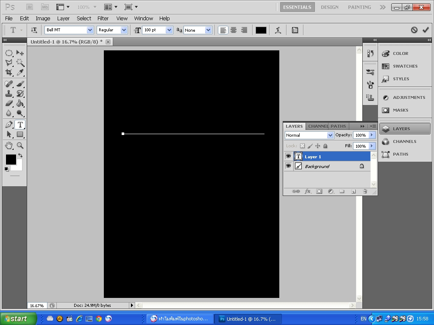The width and height of the screenshot is (434, 325).
Task: Toggle text orientation in options bar
Action: coord(34,30)
